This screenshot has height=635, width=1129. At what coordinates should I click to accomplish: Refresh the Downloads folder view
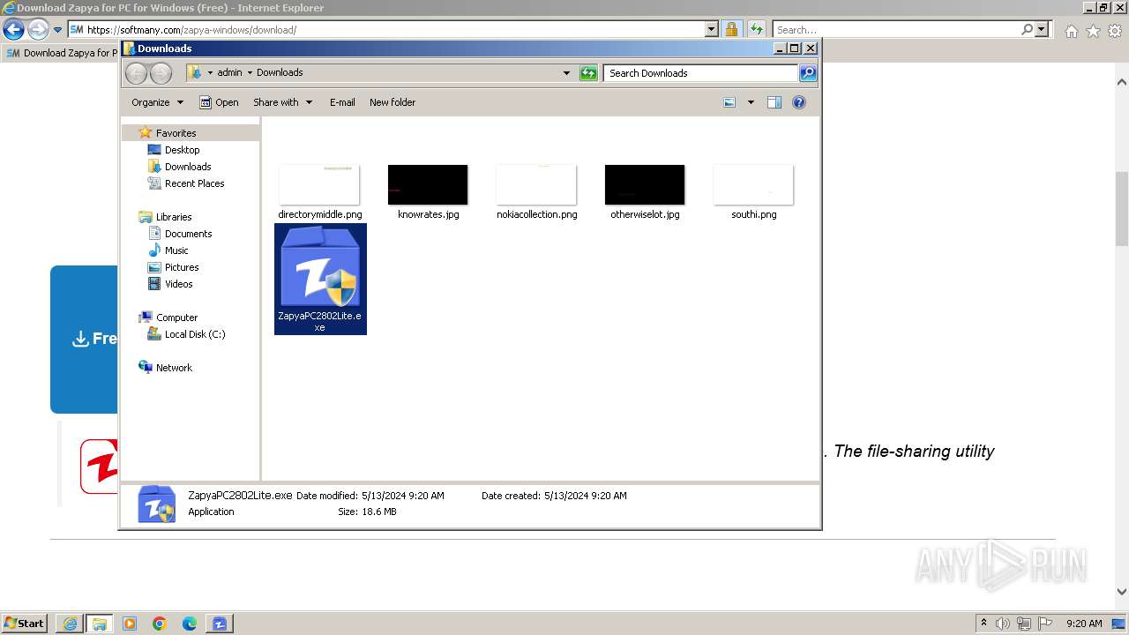(588, 73)
